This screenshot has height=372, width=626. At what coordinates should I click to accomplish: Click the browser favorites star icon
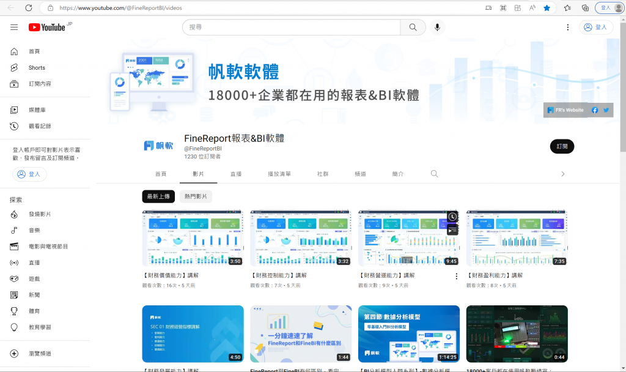[x=547, y=7]
